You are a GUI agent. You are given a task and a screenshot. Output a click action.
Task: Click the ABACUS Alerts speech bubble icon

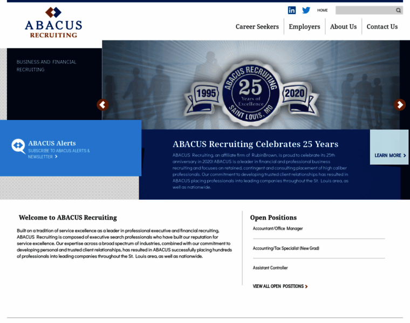[x=18, y=146]
